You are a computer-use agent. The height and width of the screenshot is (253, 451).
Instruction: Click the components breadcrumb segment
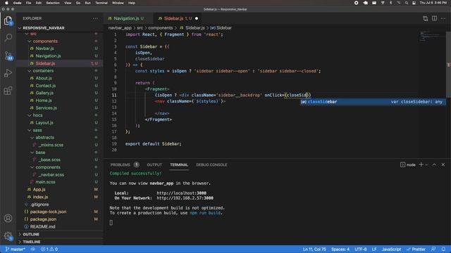[161, 28]
